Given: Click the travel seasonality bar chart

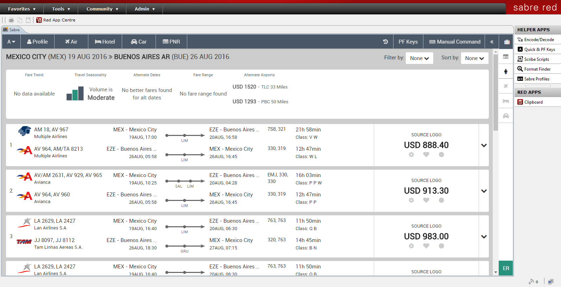Looking at the screenshot, I should [x=75, y=94].
